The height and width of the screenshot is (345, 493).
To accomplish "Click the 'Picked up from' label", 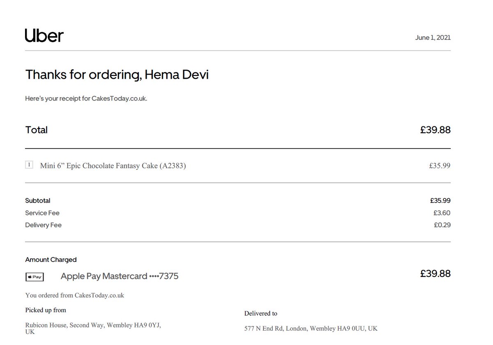I will point(46,310).
